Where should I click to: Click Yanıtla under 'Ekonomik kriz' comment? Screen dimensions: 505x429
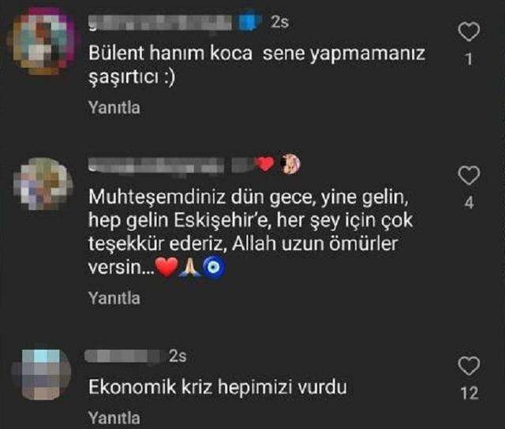click(x=114, y=418)
